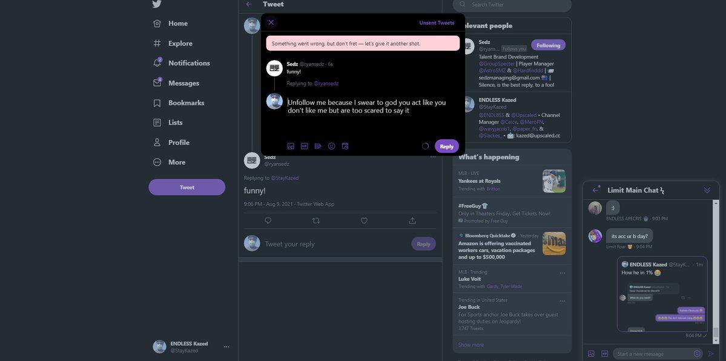
Task: Toggle Following for Sedz
Action: click(548, 45)
